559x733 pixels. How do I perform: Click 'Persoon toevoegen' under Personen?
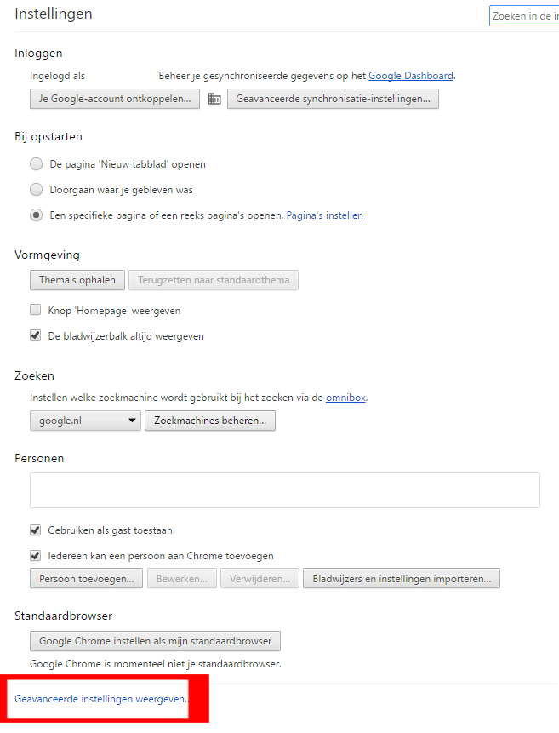click(86, 578)
